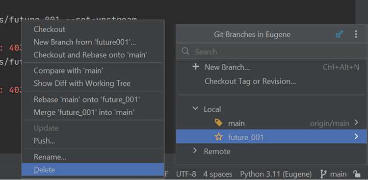The width and height of the screenshot is (368, 180).
Task: Click the UTF-8 encoding in status bar
Action: pos(186,174)
